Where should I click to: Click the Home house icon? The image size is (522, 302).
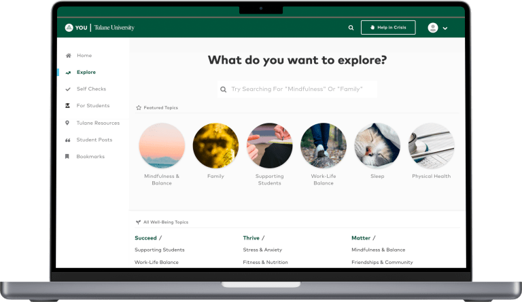(x=68, y=56)
